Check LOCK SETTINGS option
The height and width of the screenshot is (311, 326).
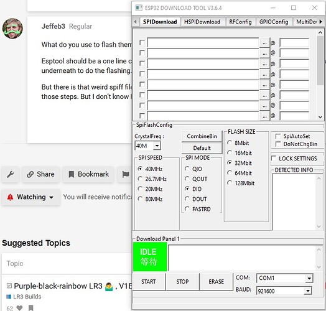point(274,158)
